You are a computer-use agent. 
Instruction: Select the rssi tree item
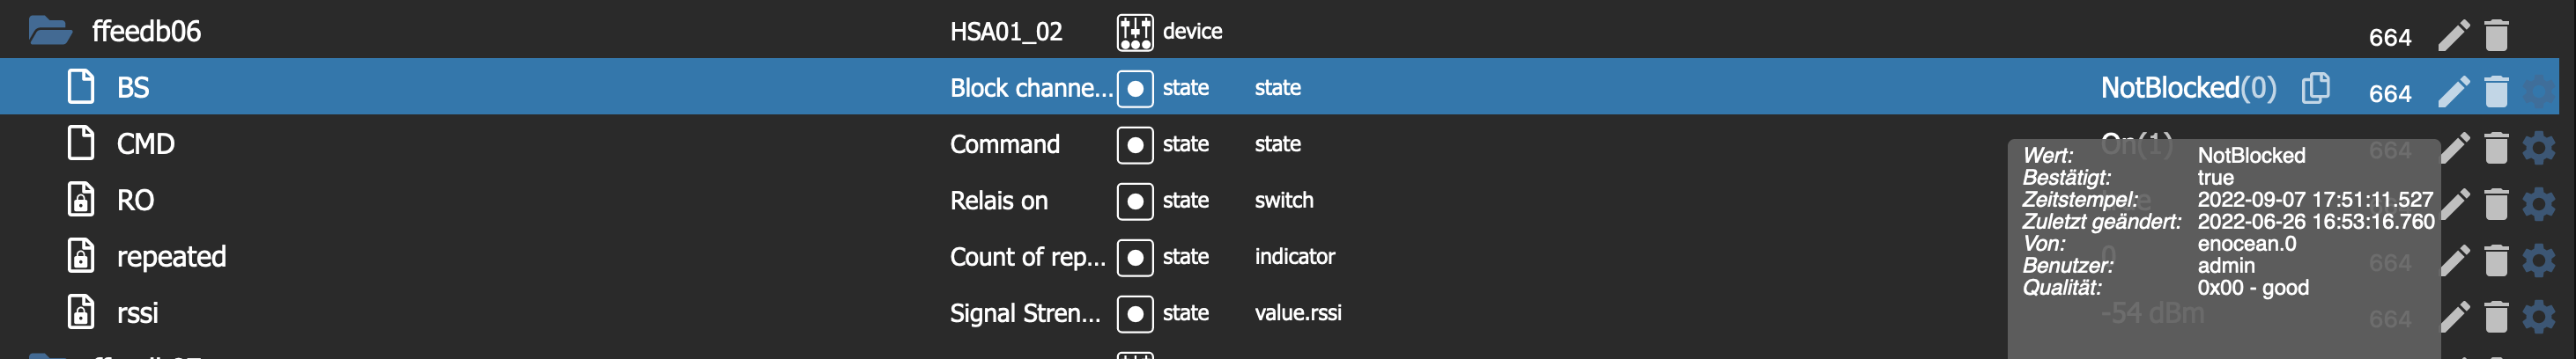pyautogui.click(x=137, y=313)
